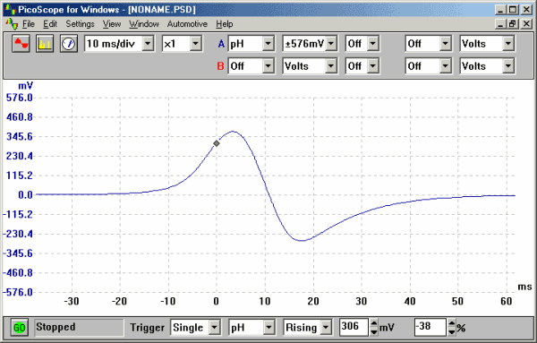Expand the 10 ms/div timebase dropdown
This screenshot has width=537, height=343.
[x=148, y=44]
